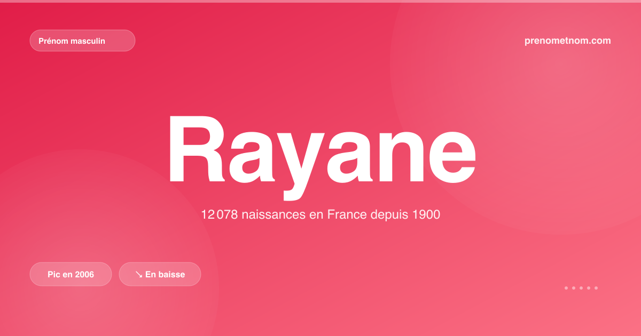
Task: Click the "Prénom masculin" pill badge
Action: pos(82,41)
